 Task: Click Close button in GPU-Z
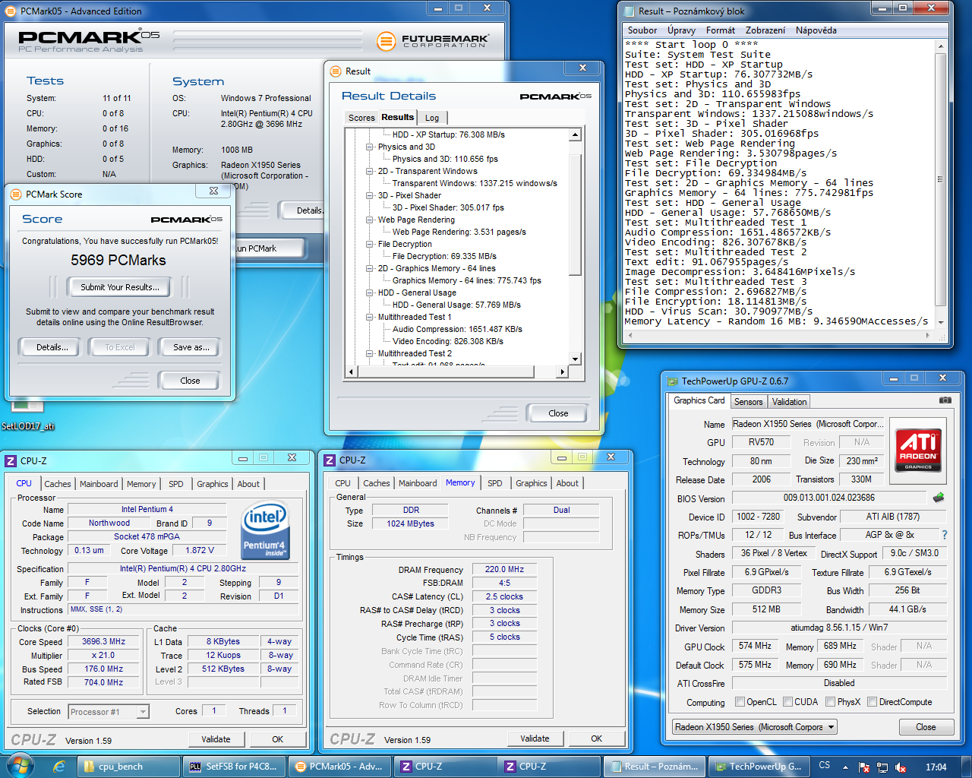926,727
